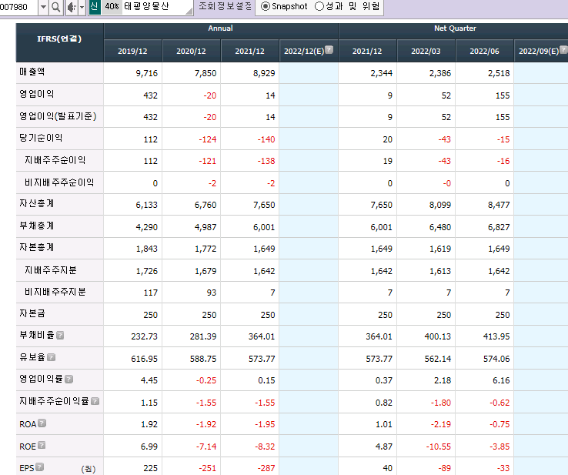The width and height of the screenshot is (568, 475).
Task: Click 2021/12 revenue value 8,929
Action: coord(264,73)
